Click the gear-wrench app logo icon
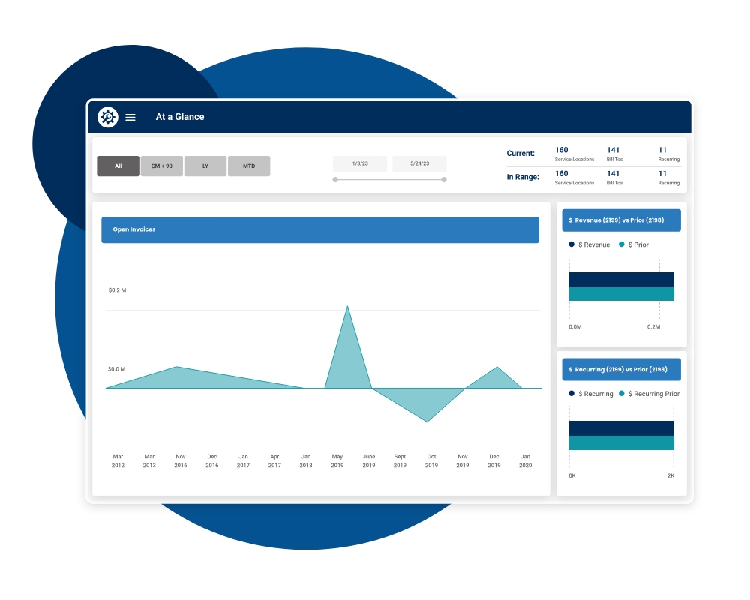This screenshot has height=600, width=750. pyautogui.click(x=107, y=117)
